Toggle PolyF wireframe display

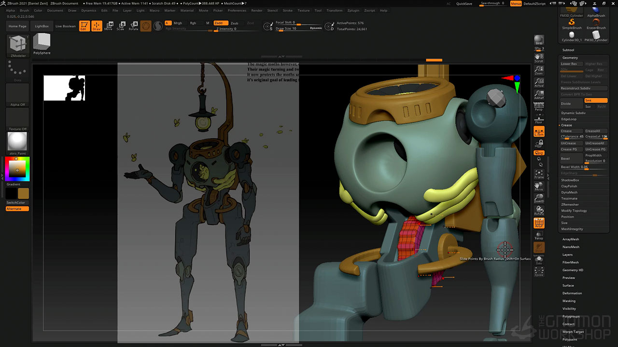pos(539,223)
